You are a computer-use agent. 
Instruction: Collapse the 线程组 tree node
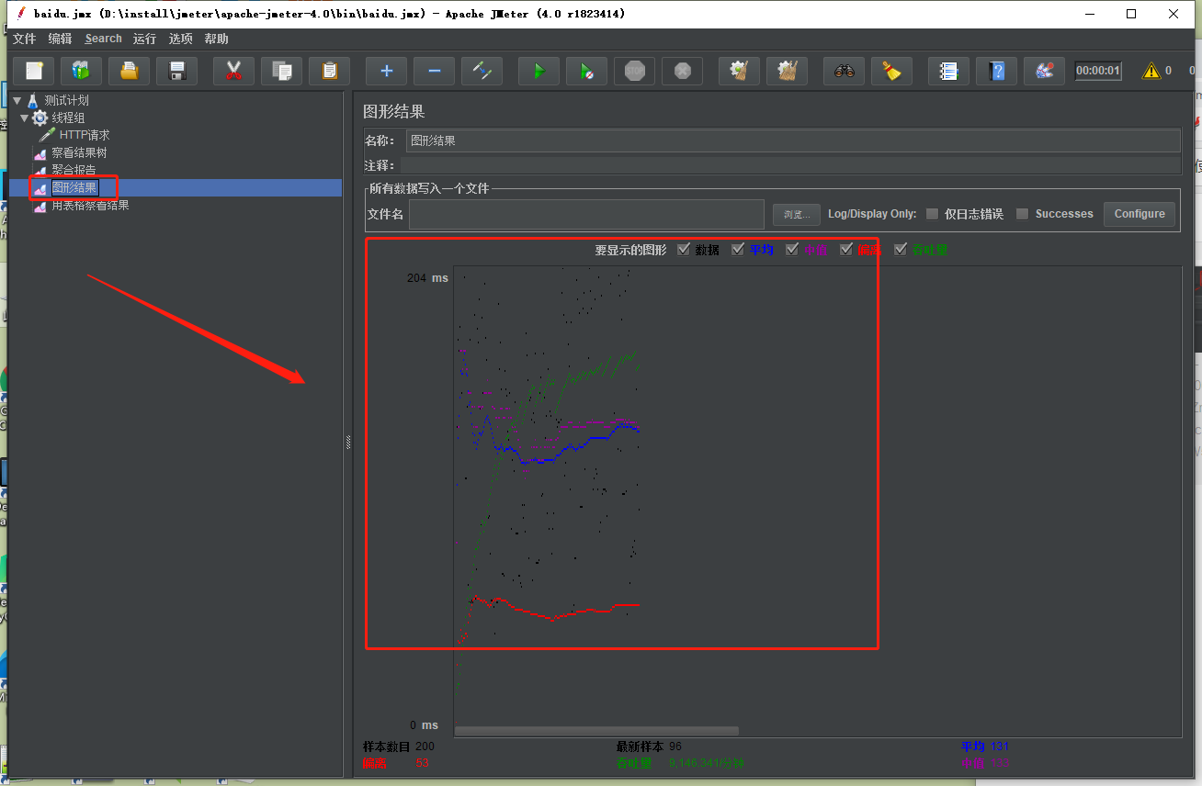(x=25, y=118)
